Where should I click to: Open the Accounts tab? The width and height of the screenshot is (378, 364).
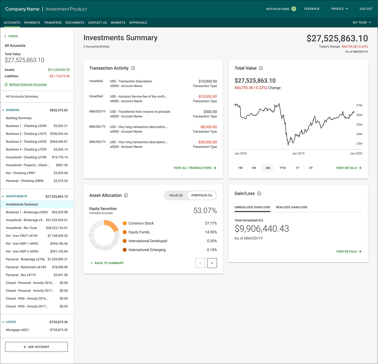12,23
